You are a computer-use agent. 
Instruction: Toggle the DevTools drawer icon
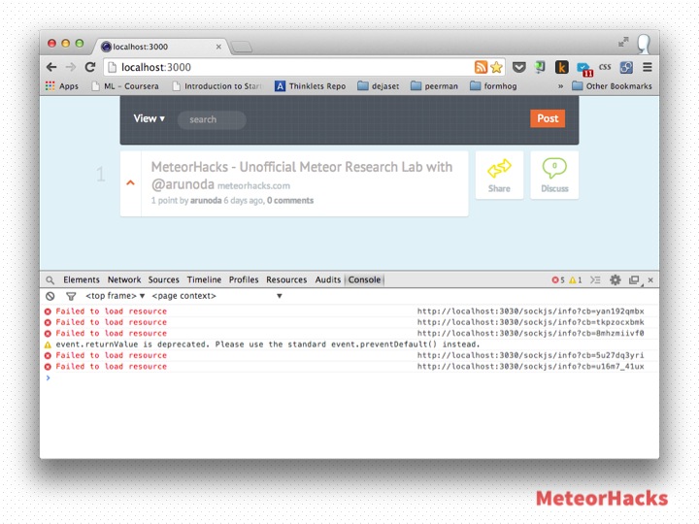pyautogui.click(x=595, y=280)
